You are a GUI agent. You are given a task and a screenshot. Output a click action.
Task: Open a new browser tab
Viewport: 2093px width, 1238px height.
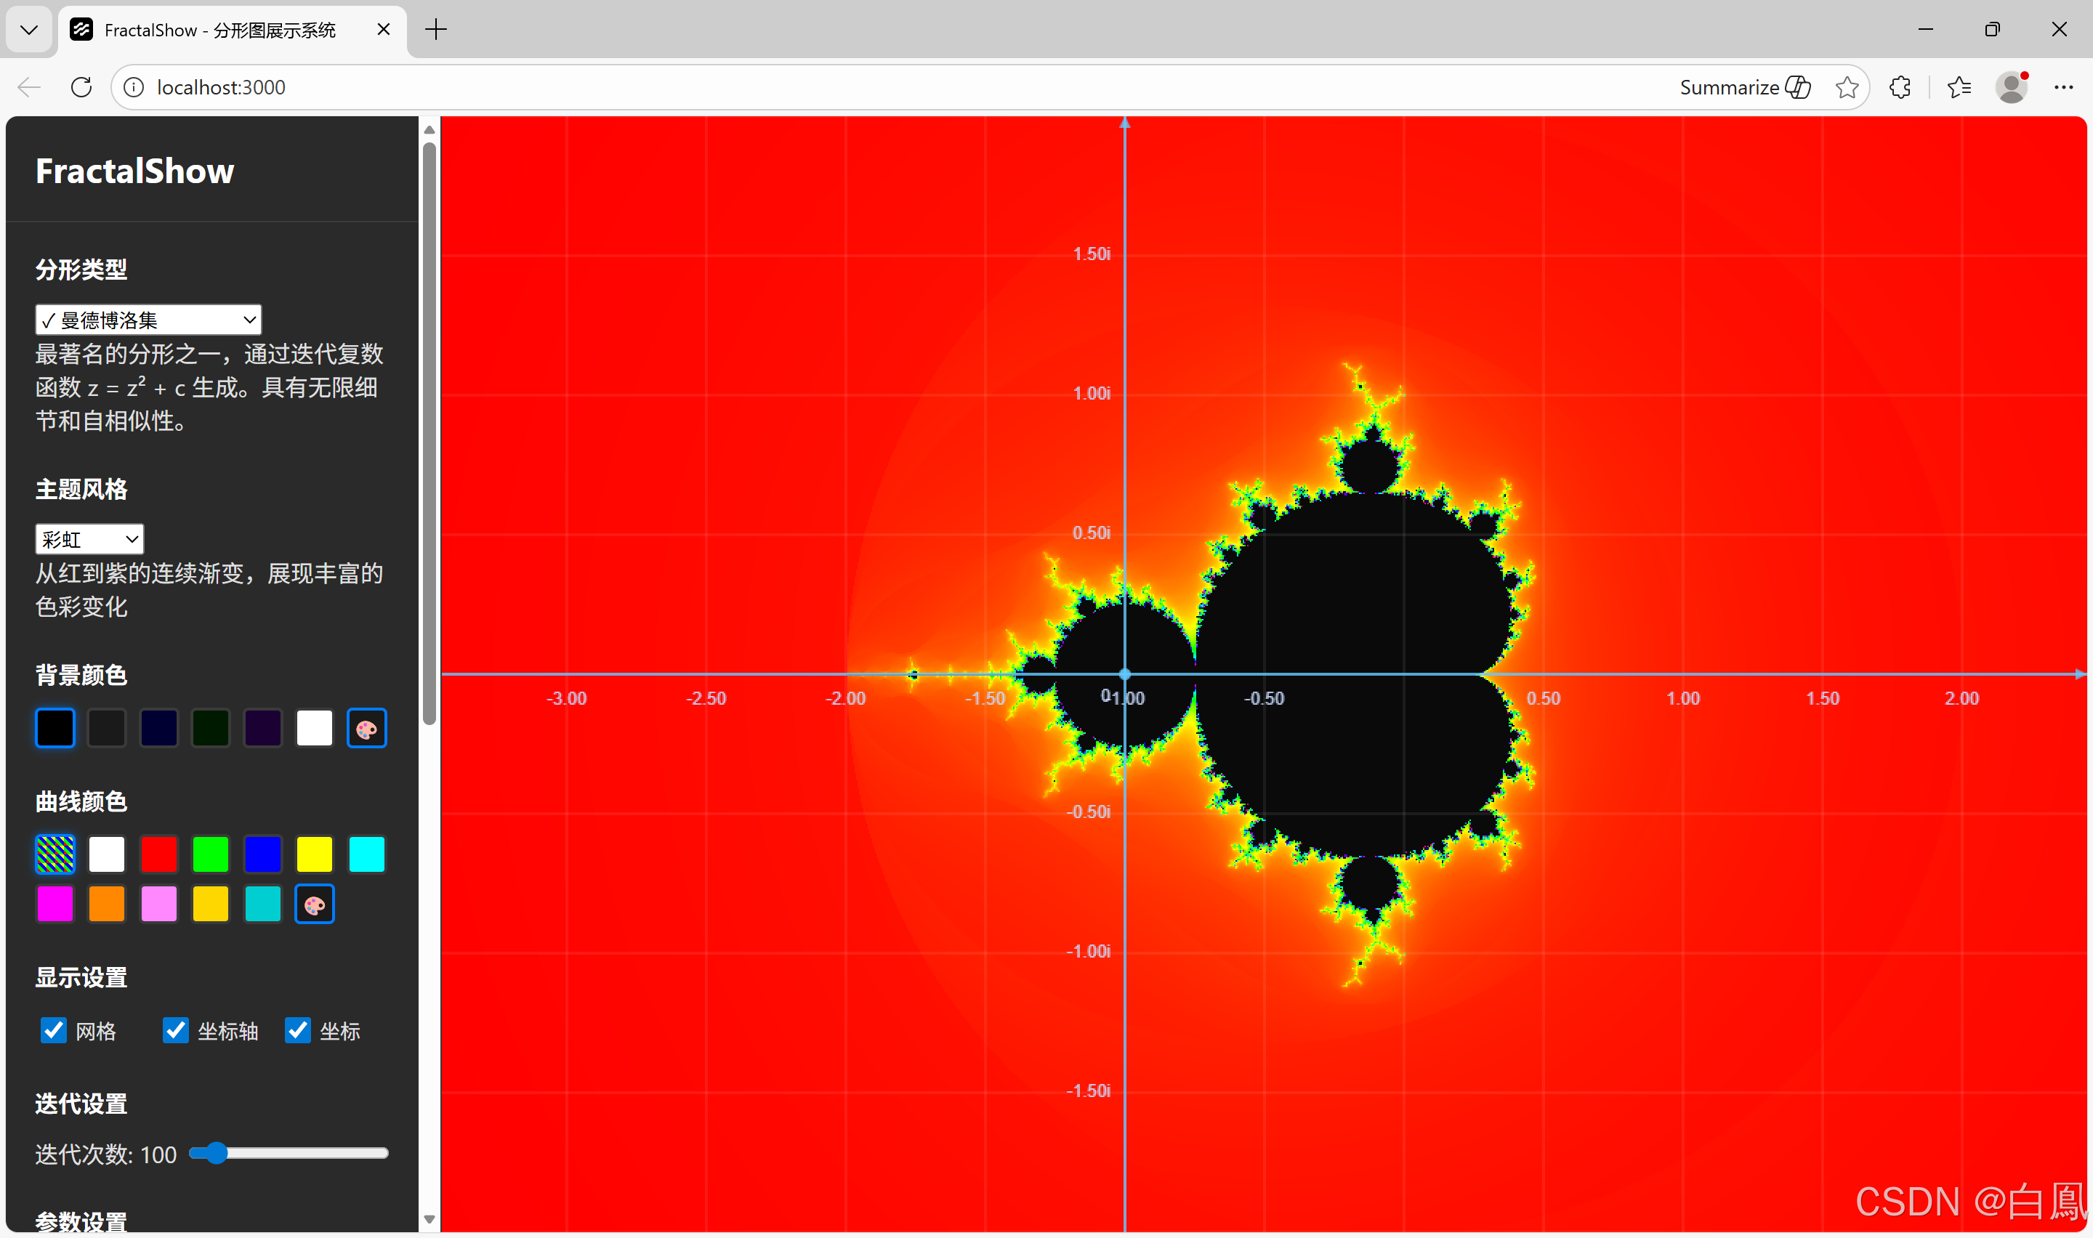coord(435,30)
